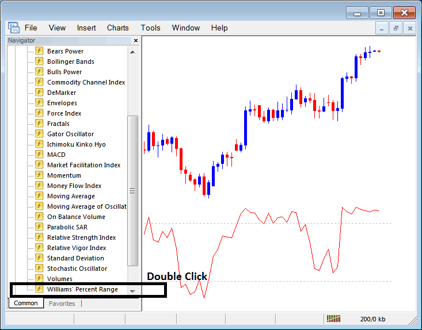Click the Force Index indicator icon
Screen dimensions: 422x330
click(39, 113)
